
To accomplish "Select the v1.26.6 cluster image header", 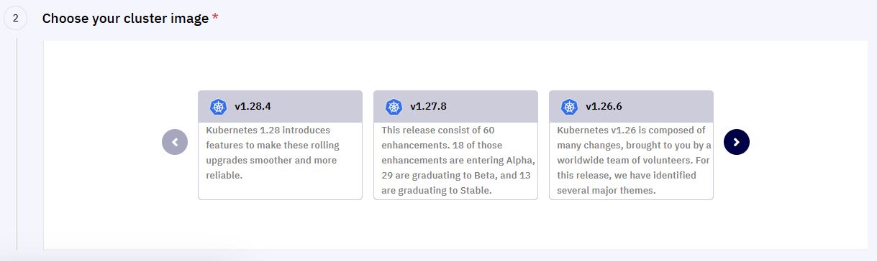I will (631, 107).
